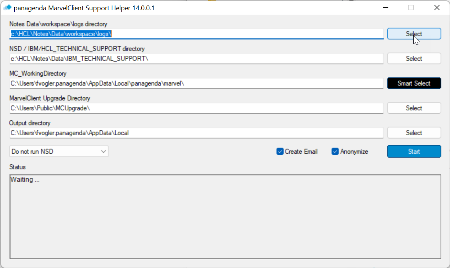Open the Do not run NSD dropdown
The width and height of the screenshot is (450, 268).
[x=59, y=151]
